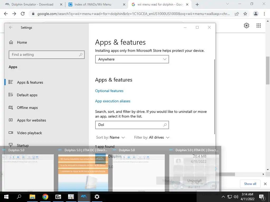Open 7-Zip from taskbar
Viewport: 270px width, 202px height.
point(58,197)
